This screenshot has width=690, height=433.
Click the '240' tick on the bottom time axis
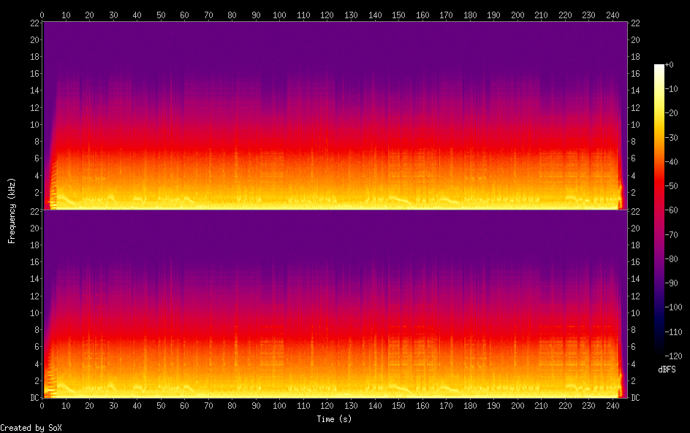(x=613, y=406)
